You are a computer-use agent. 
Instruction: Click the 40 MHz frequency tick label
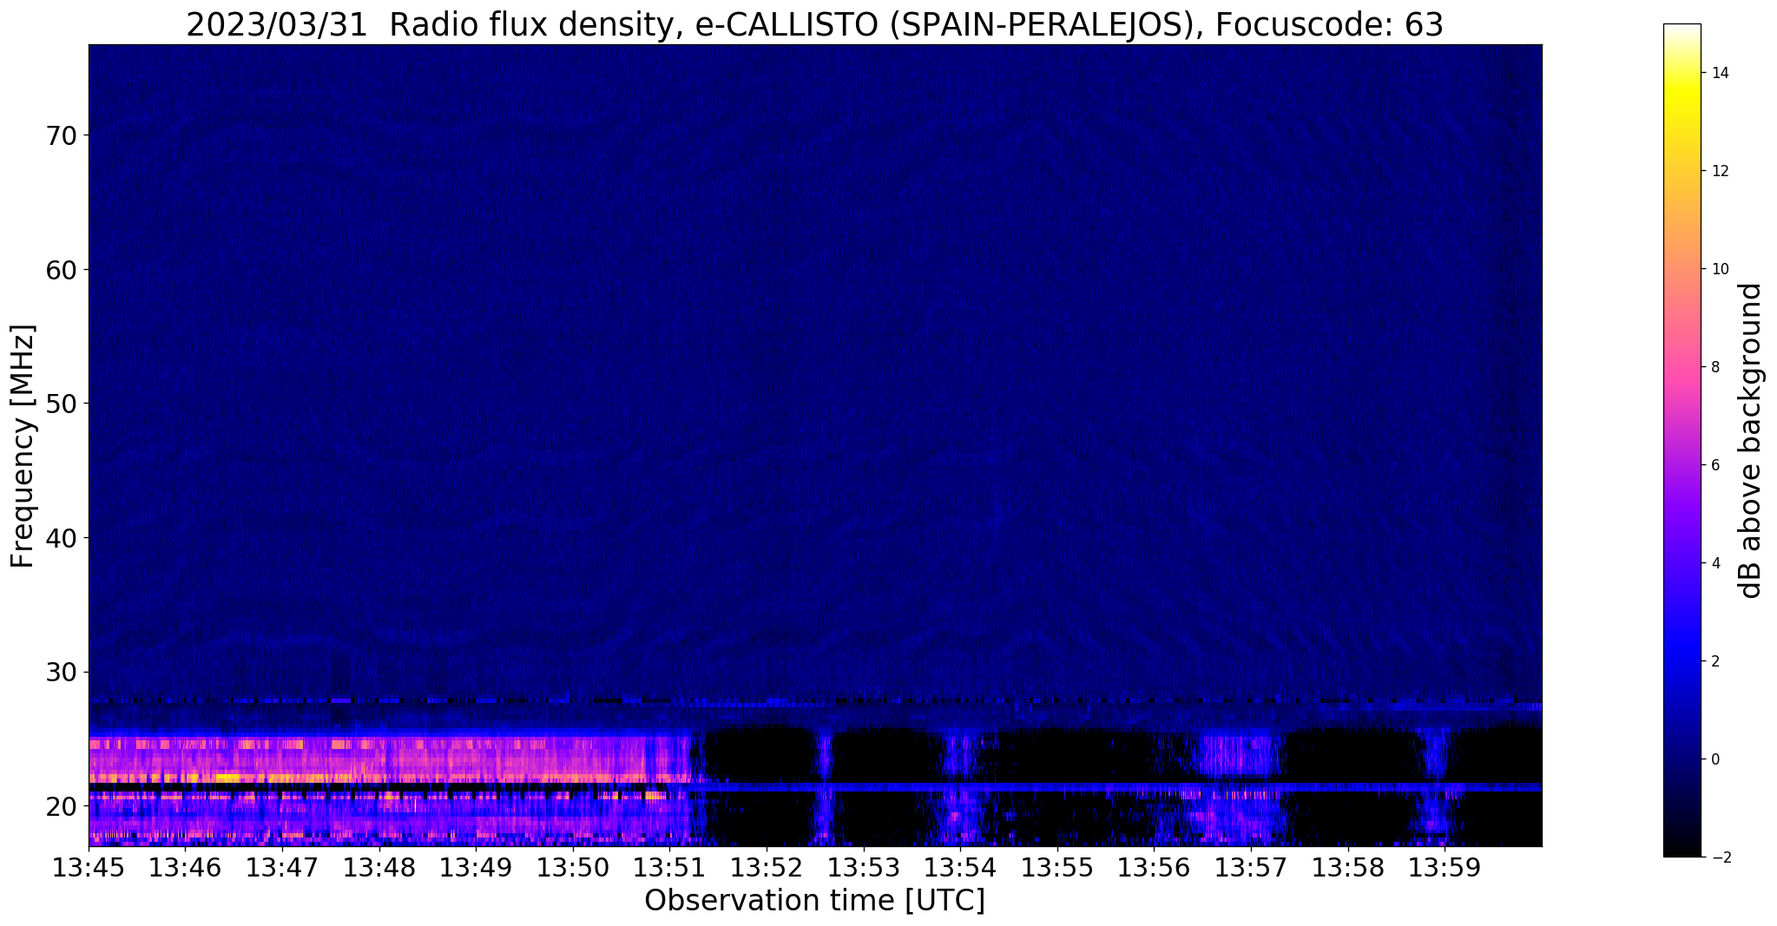click(61, 538)
